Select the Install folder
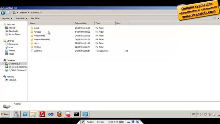The height and width of the screenshot is (124, 220). (x=35, y=28)
